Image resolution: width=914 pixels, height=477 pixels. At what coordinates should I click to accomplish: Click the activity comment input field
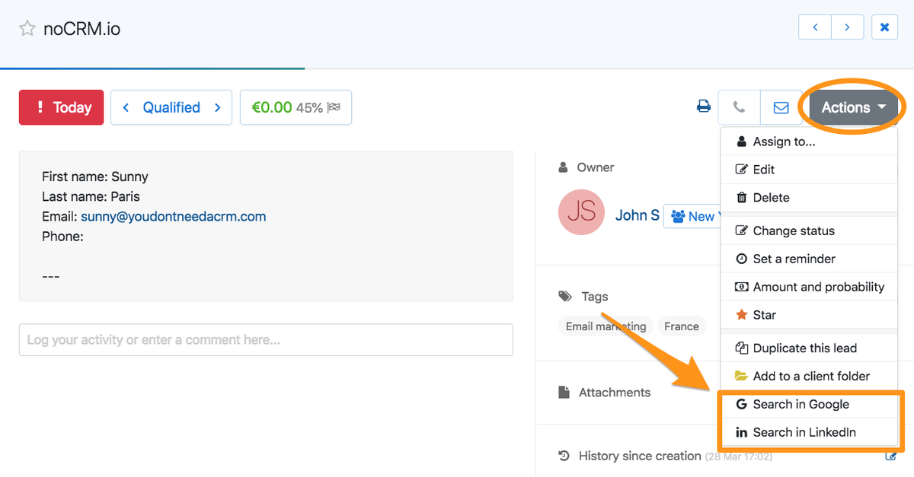point(266,340)
